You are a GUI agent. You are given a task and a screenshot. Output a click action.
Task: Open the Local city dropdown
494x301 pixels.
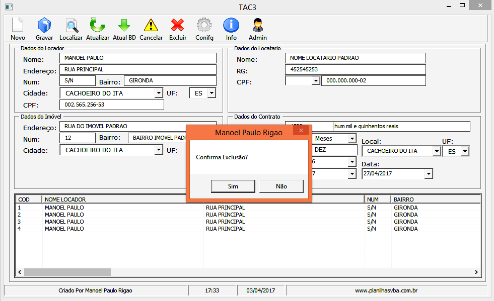click(x=436, y=151)
